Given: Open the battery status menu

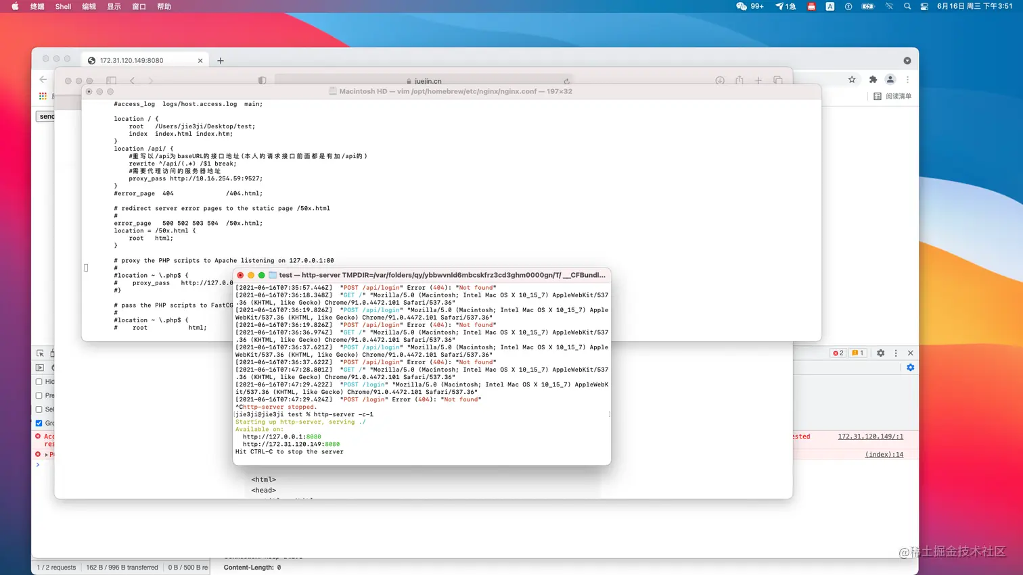Looking at the screenshot, I should tap(868, 6).
